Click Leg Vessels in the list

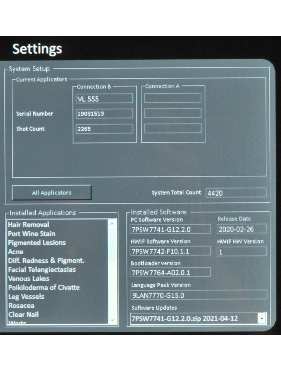[26, 297]
